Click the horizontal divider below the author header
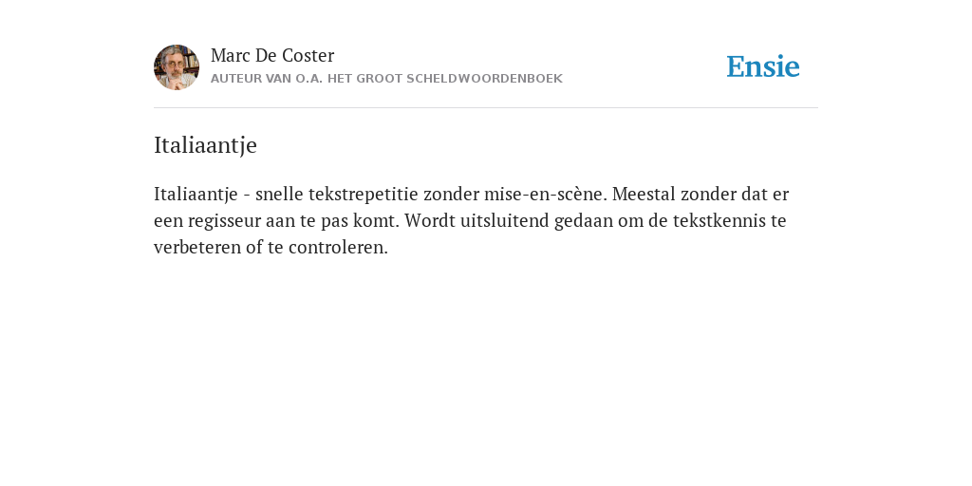972x486 pixels. pos(486,108)
